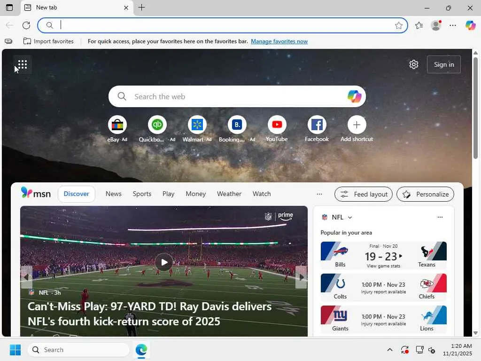Open Copilot icon in web search box
Image resolution: width=481 pixels, height=361 pixels.
click(x=354, y=96)
